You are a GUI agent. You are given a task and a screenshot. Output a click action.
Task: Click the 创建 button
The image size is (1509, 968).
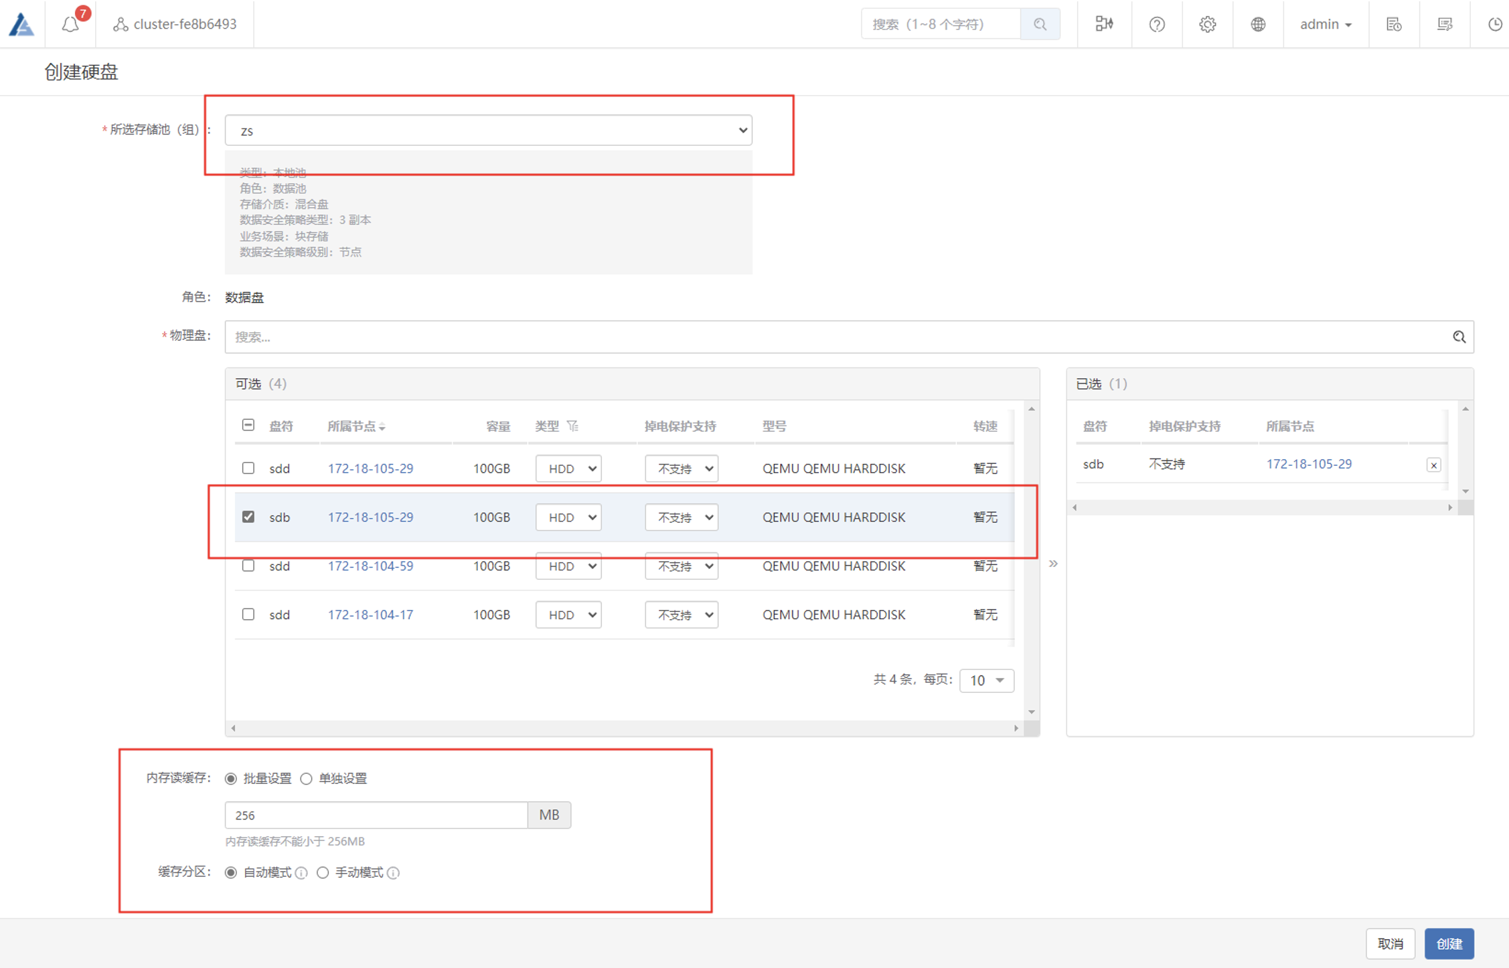1449,944
